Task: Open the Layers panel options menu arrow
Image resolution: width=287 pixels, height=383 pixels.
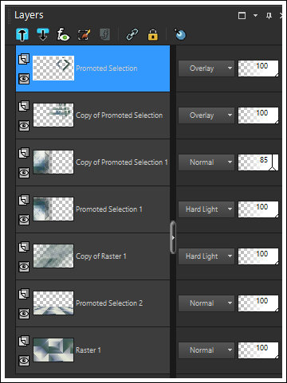Action: pyautogui.click(x=255, y=16)
